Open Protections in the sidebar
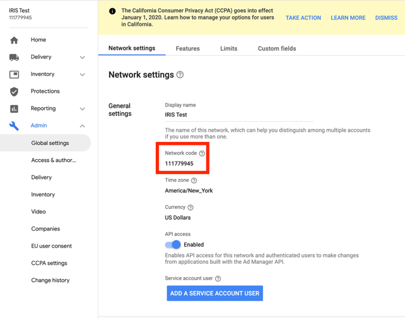Image resolution: width=405 pixels, height=319 pixels. coord(45,91)
